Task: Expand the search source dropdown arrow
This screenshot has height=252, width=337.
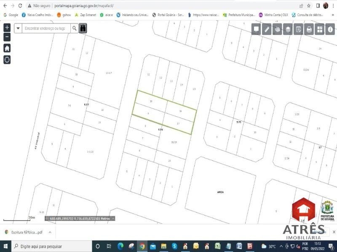Action: pos(18,29)
